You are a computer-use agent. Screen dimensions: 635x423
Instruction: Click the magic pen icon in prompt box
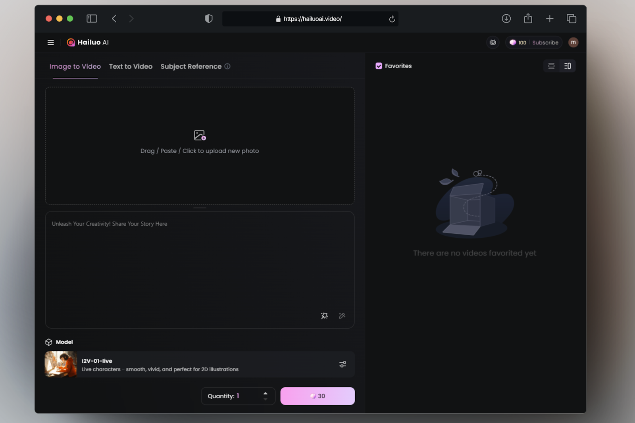point(342,316)
